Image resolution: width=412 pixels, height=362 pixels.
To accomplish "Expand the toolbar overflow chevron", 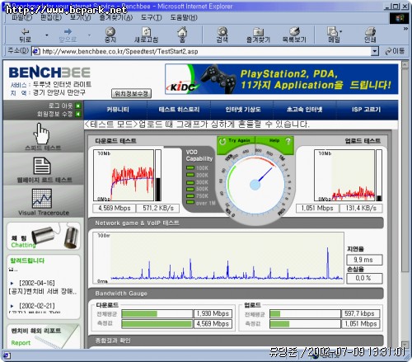I will click(x=405, y=29).
